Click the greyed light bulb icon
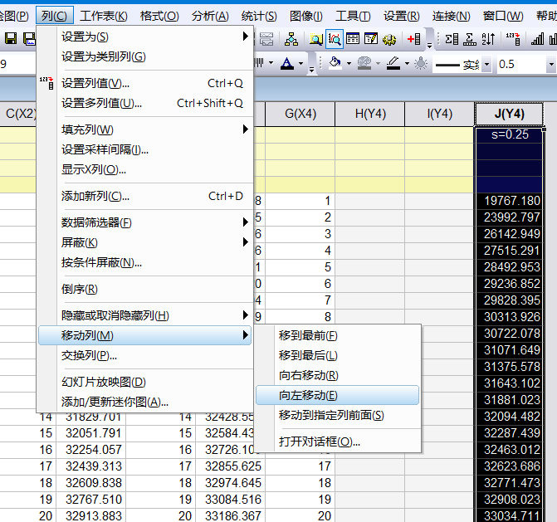The height and width of the screenshot is (522, 557). pos(421,64)
